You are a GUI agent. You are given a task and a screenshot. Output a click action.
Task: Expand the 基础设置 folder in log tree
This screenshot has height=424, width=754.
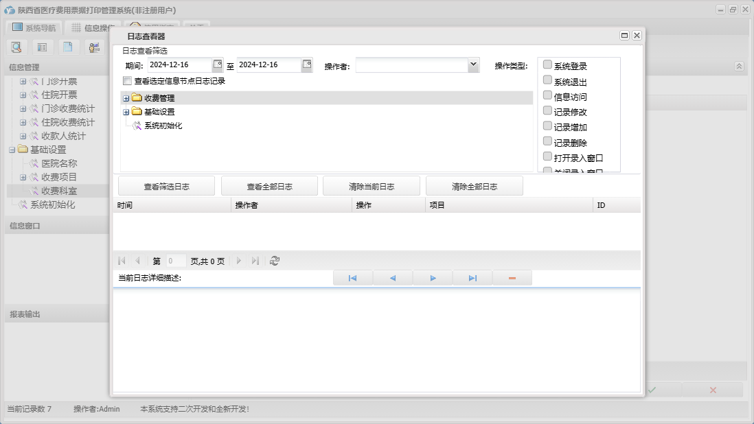coord(126,112)
